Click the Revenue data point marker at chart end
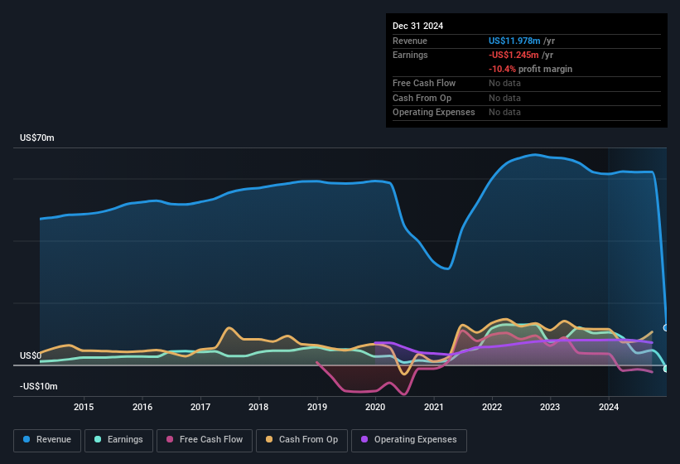The image size is (680, 464). click(x=666, y=328)
